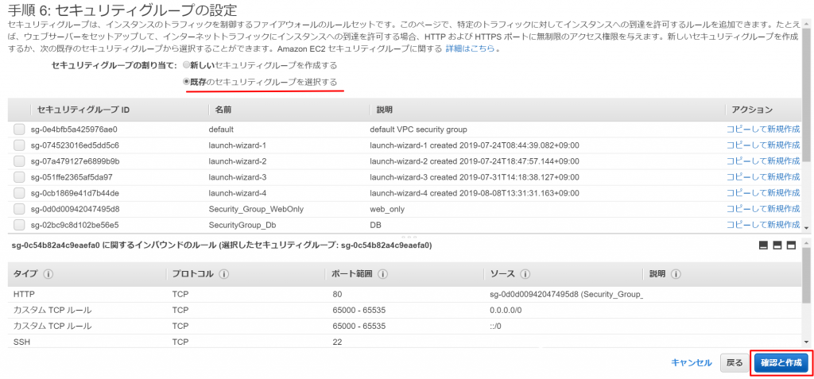Screen dimensions: 814x379
Task: Click the sg-074523016ed5dd5c6 group ID
Action: click(x=75, y=145)
